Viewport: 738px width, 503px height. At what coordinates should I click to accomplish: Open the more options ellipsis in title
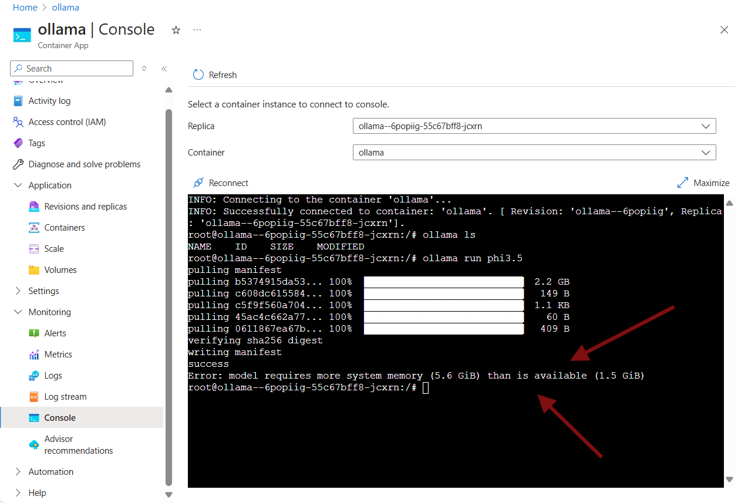(x=197, y=30)
